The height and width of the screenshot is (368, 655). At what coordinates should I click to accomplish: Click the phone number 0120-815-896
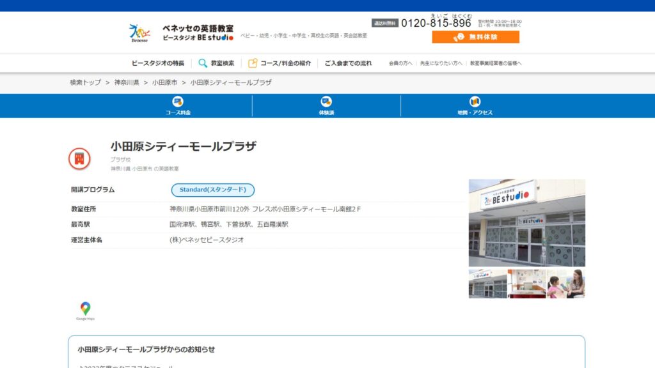pyautogui.click(x=436, y=24)
